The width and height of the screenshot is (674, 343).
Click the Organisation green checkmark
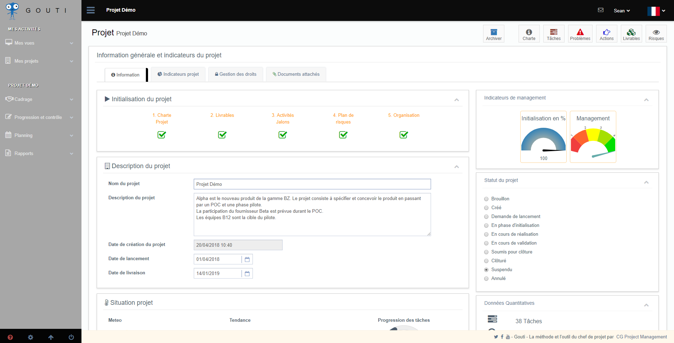[x=404, y=135]
